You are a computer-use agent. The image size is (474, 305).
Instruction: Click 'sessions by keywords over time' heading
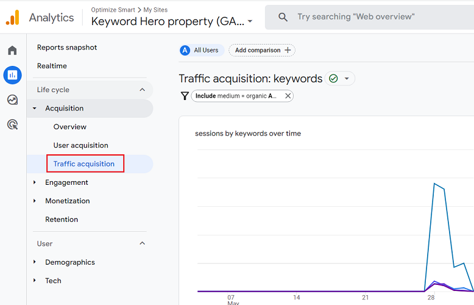(x=248, y=134)
